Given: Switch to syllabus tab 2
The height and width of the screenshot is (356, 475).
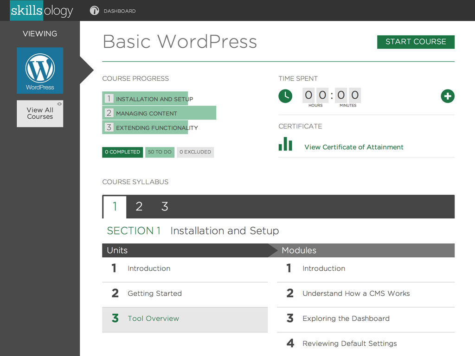Looking at the screenshot, I should click(139, 207).
